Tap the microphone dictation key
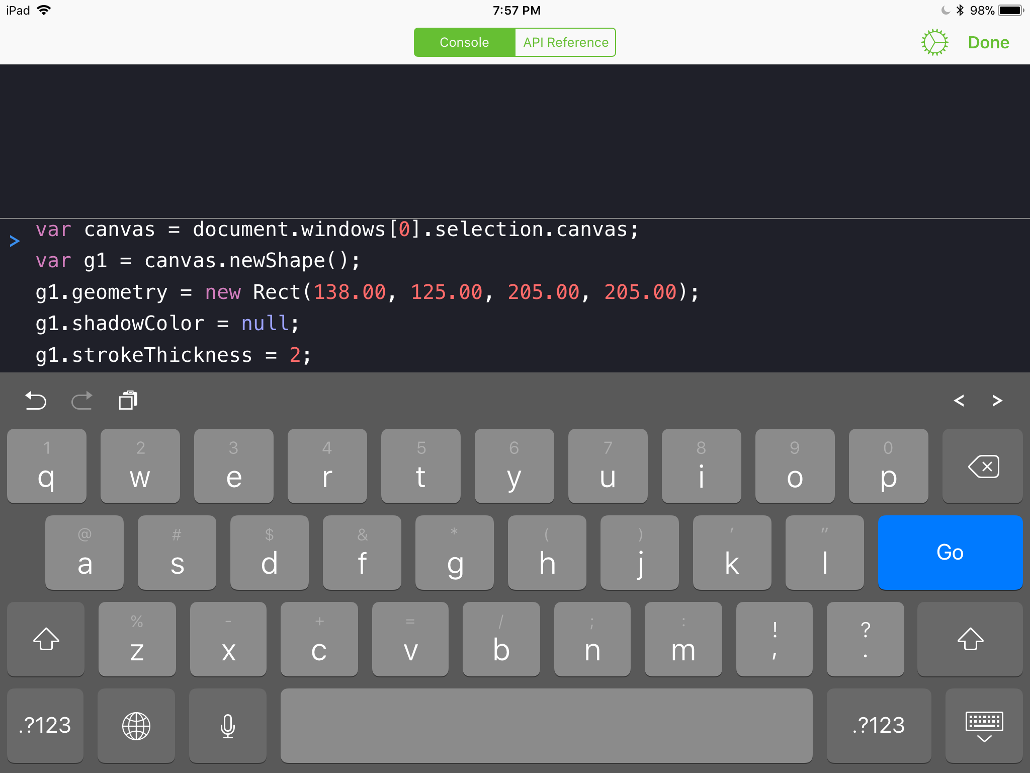 tap(228, 725)
